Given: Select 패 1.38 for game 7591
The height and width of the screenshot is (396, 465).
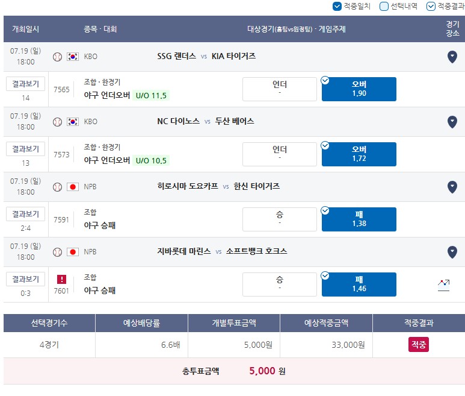Looking at the screenshot, I should tap(359, 219).
